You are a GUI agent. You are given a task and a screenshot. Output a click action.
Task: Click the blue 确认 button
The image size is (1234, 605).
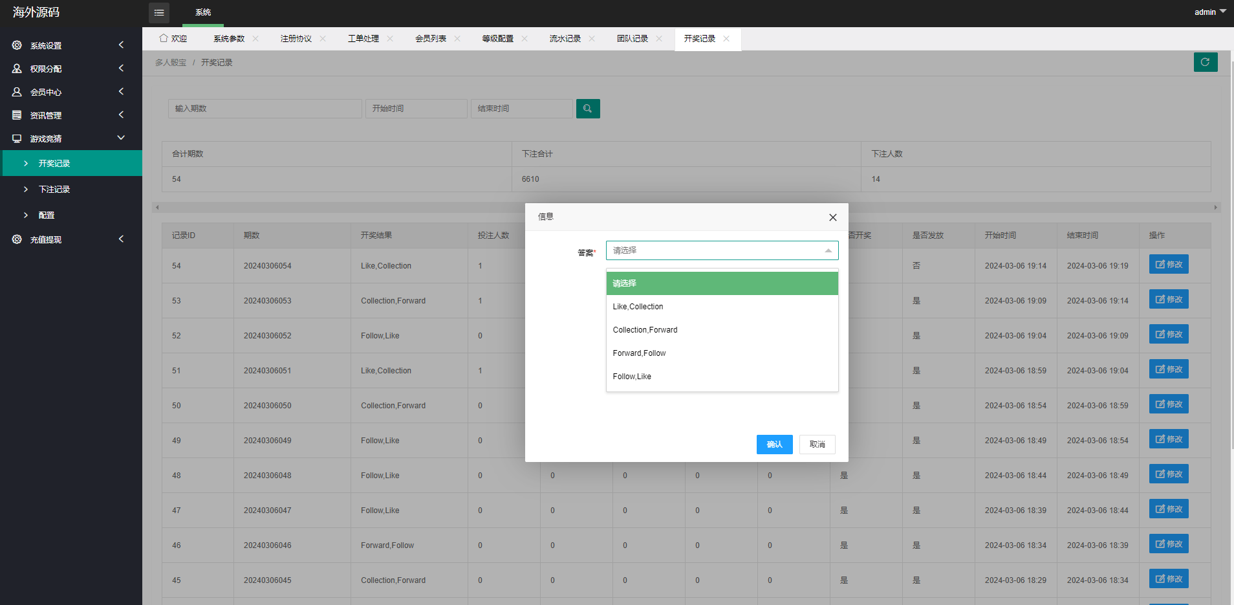click(x=774, y=445)
